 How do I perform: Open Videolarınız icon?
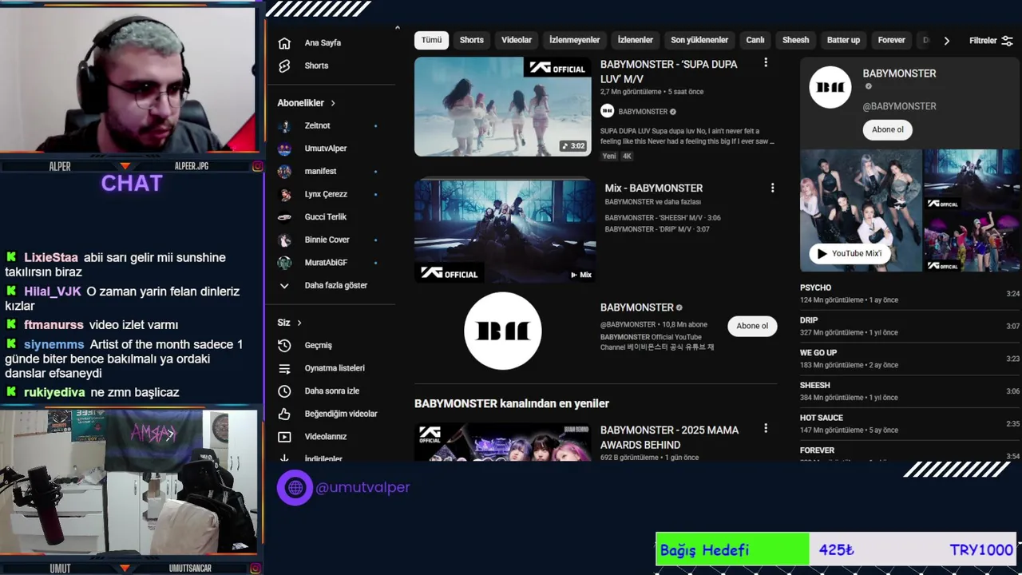pyautogui.click(x=284, y=437)
